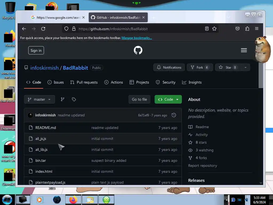Click the Report repository link
Screen dimensions: 273x205
click(x=203, y=165)
